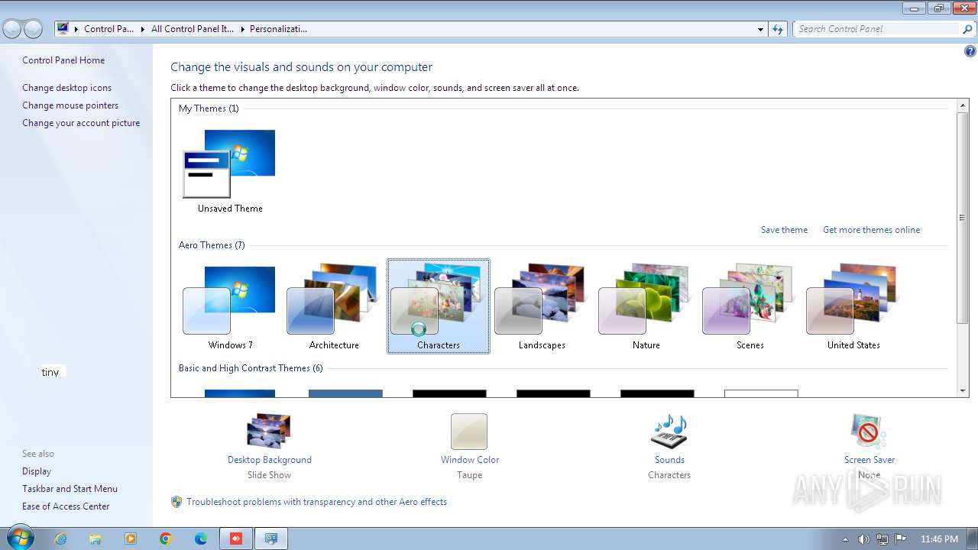Show hidden tray icons arrow
This screenshot has height=550, width=978.
845,539
